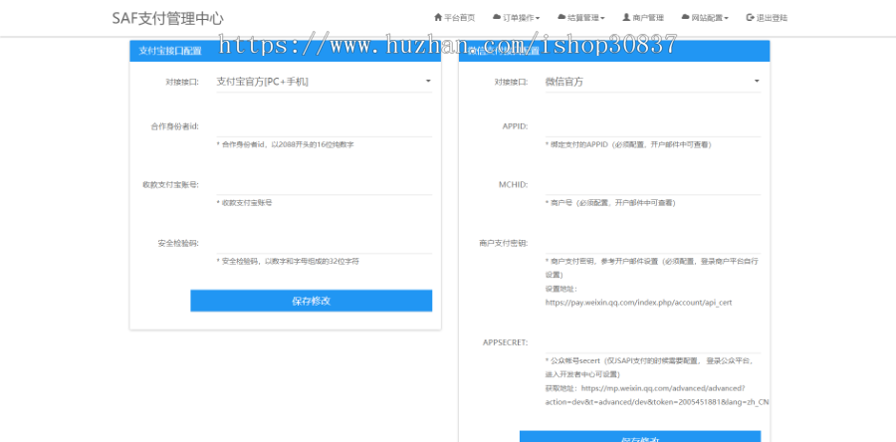Go to 商户管理 page

[x=647, y=18]
